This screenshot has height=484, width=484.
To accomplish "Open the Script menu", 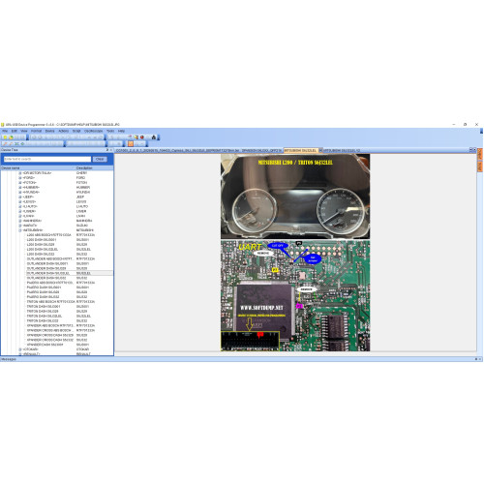I will click(x=76, y=131).
